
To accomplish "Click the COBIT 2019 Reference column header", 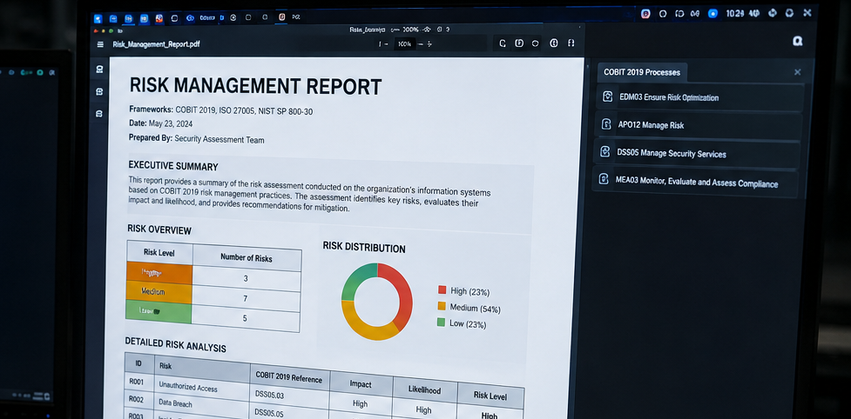I will tap(289, 377).
